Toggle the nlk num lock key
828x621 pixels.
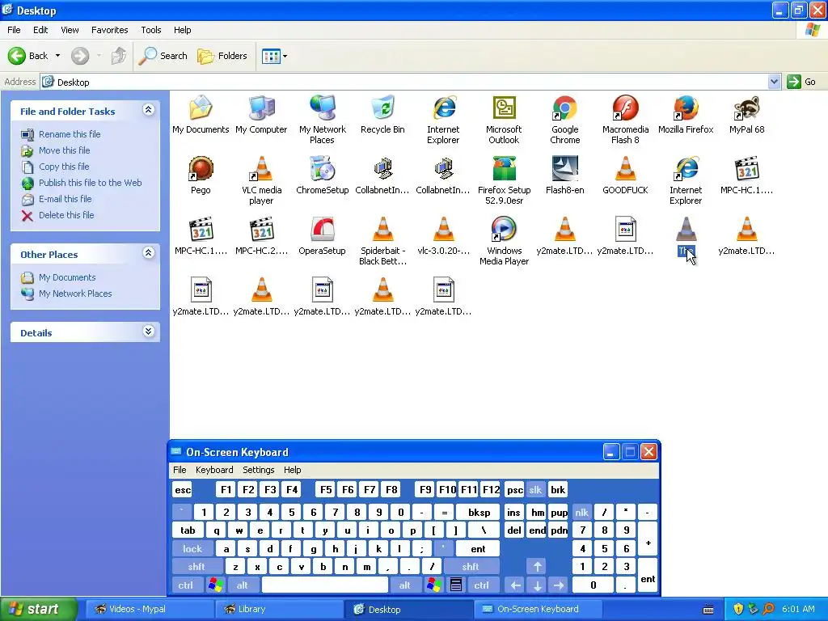(582, 512)
